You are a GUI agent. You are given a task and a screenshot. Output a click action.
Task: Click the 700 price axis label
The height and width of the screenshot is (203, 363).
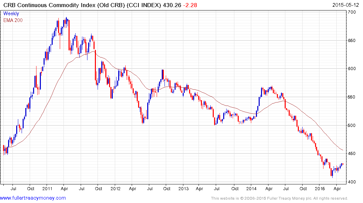point(352,12)
